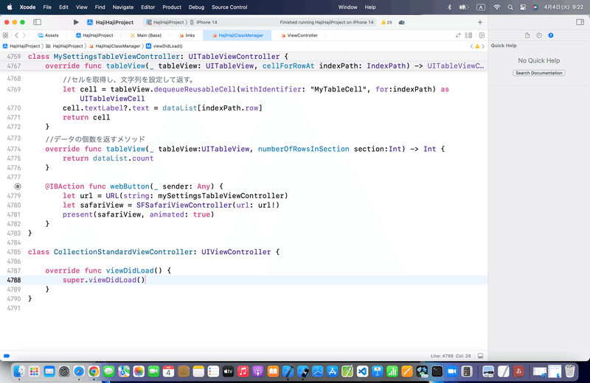Run the project with the play button
The width and height of the screenshot is (590, 383).
coord(76,22)
